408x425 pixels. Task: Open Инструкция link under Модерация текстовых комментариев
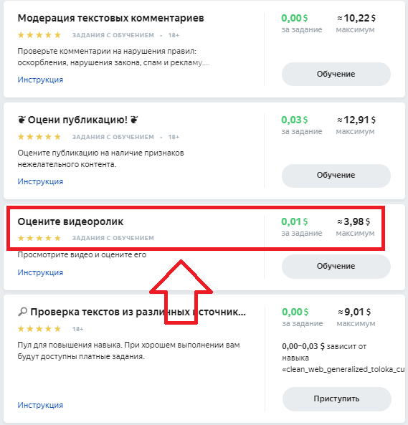click(x=40, y=80)
